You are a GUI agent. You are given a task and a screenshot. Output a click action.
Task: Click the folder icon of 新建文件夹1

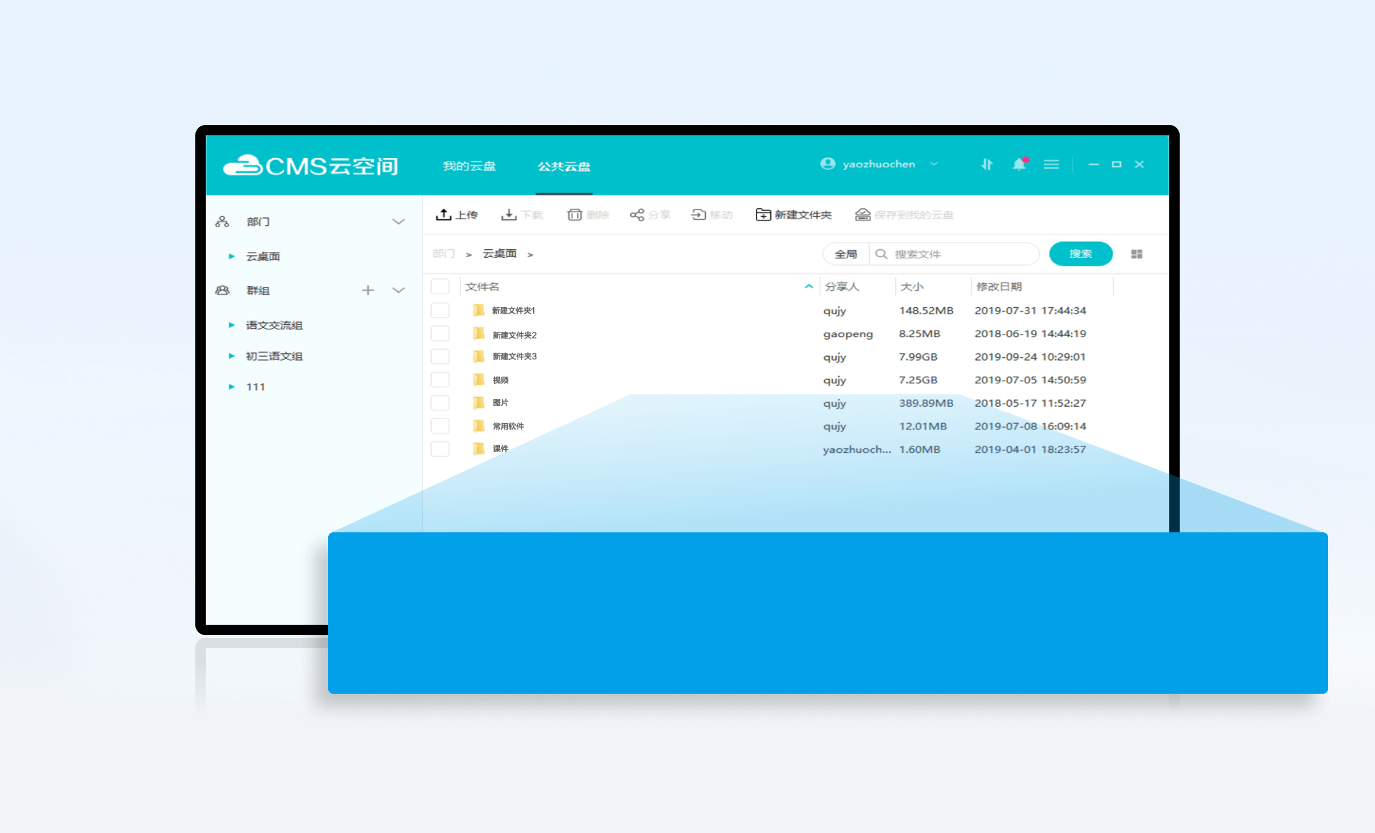pos(479,310)
